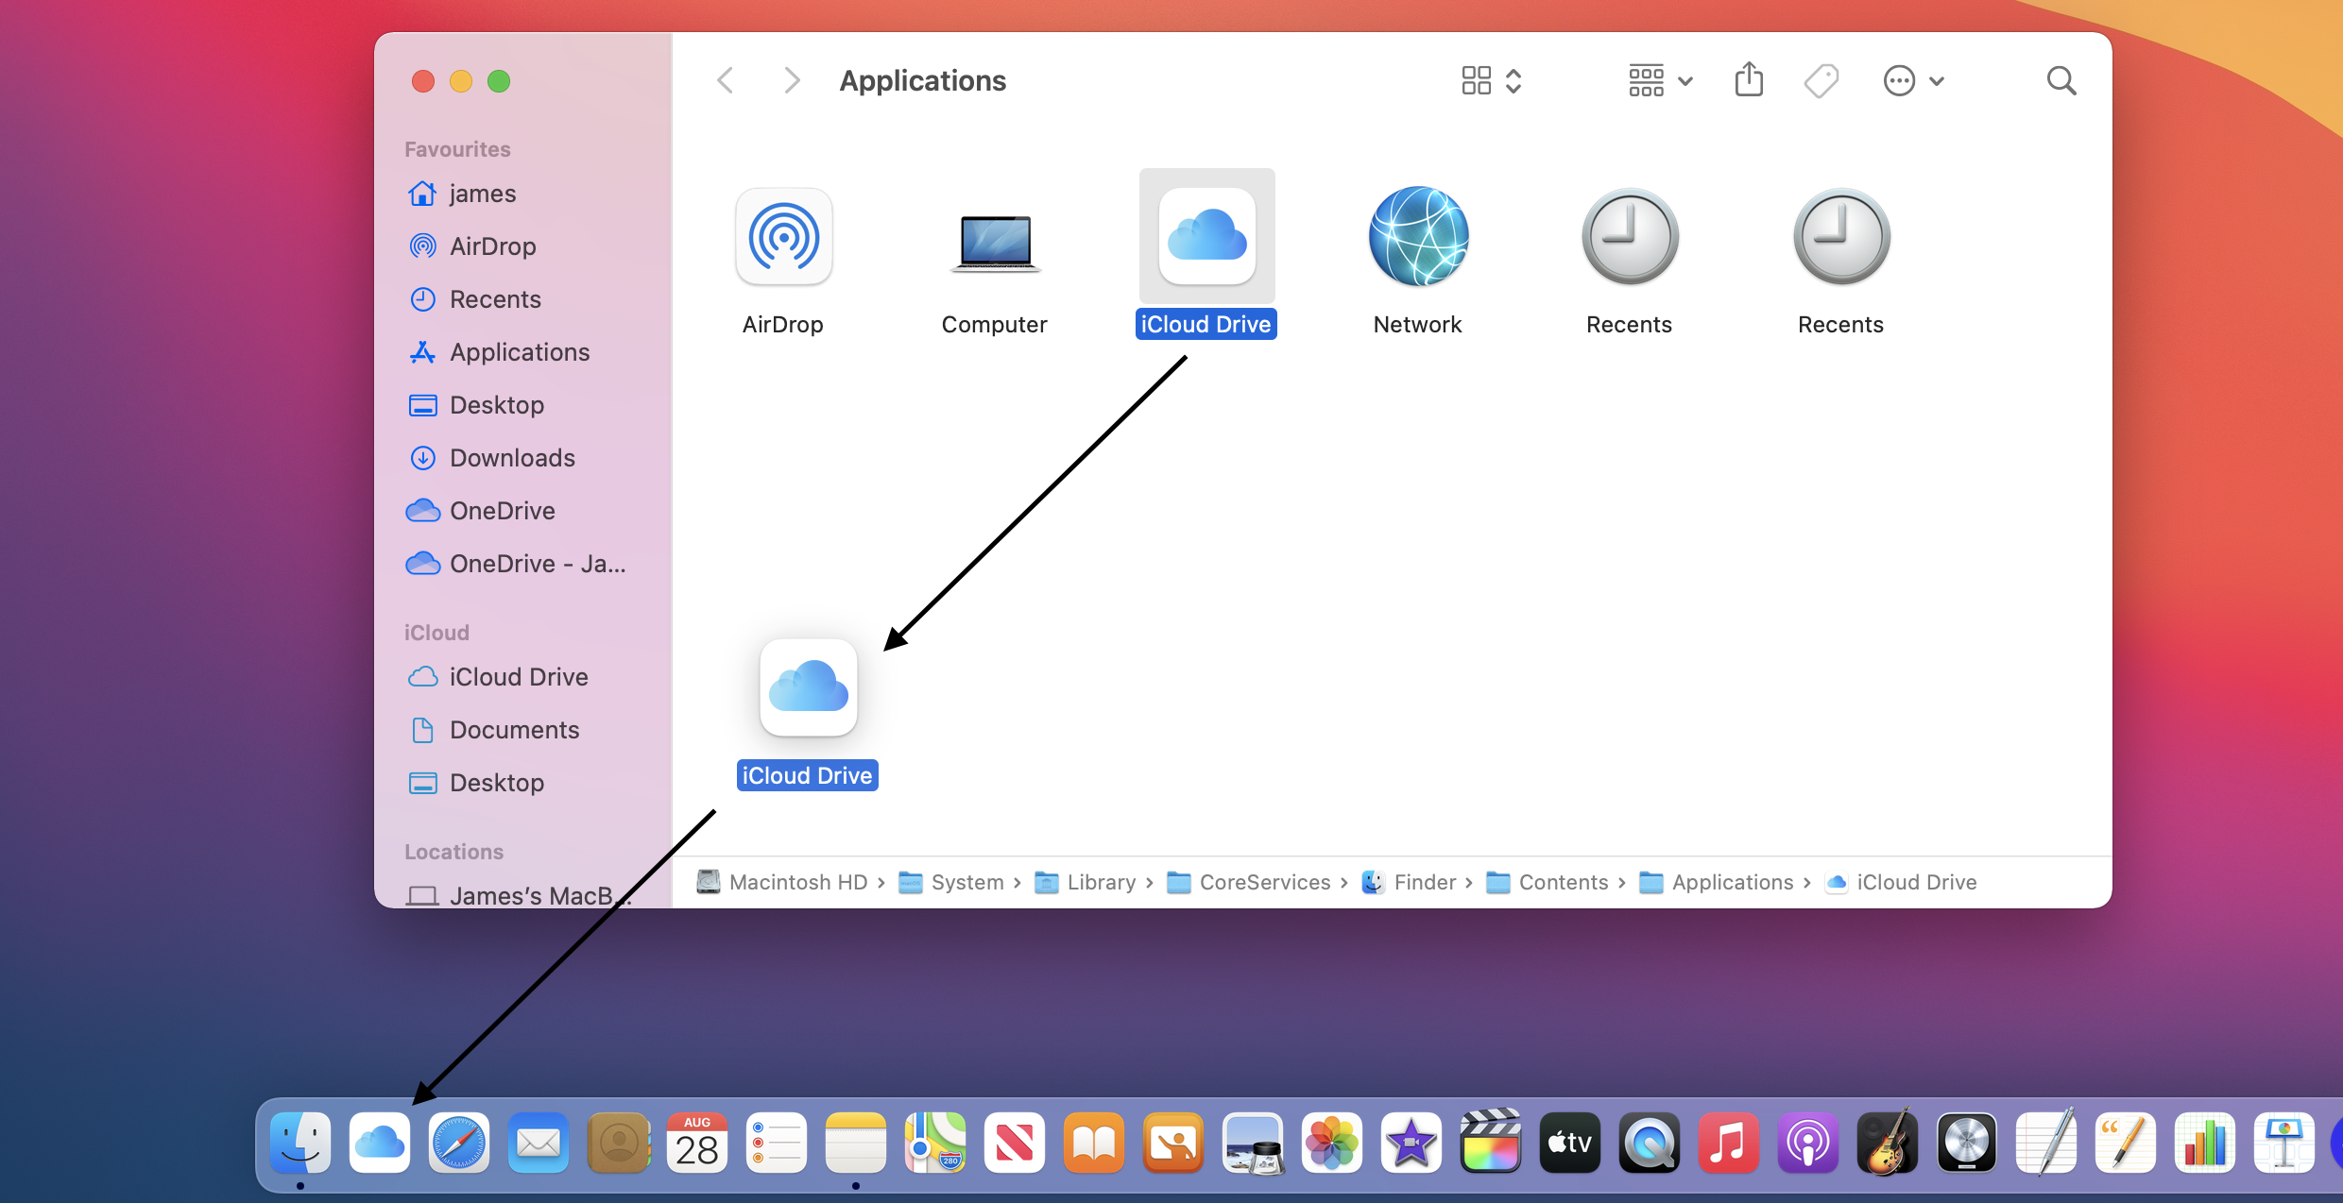This screenshot has height=1203, width=2343.
Task: Open the more actions ellipsis dropdown
Action: point(1912,80)
